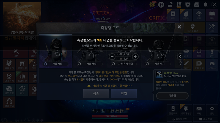This screenshot has width=220, height=123.
Task: Open the 도감 book icon
Action: coord(212,15)
